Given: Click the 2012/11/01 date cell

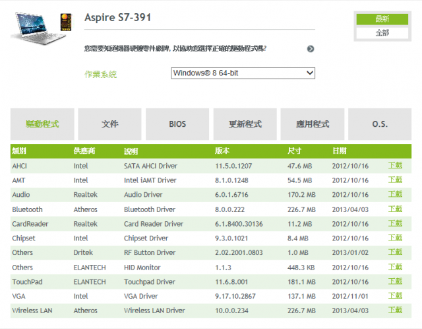Looking at the screenshot, I should pyautogui.click(x=350, y=296).
